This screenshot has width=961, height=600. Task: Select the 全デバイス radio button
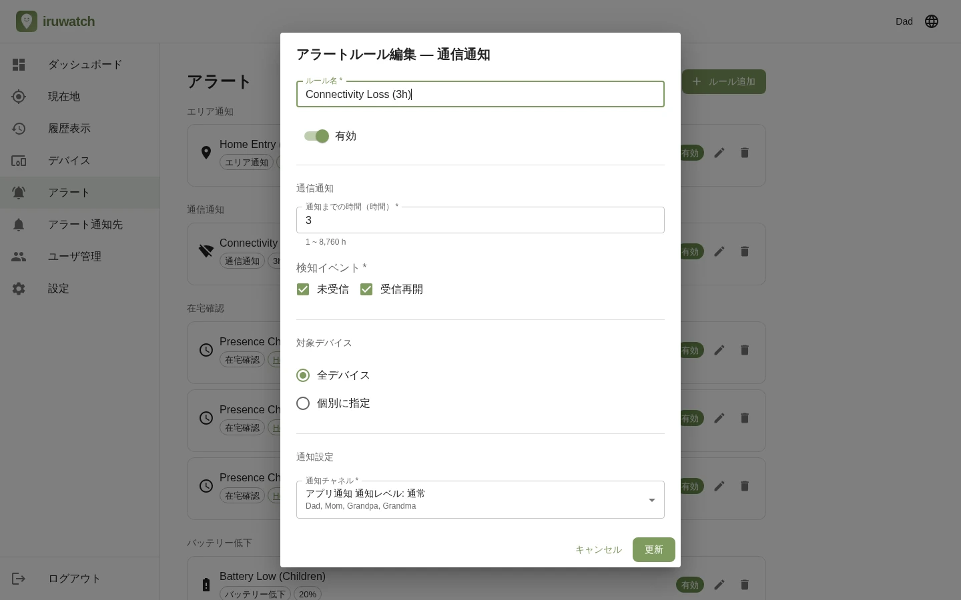(x=303, y=375)
